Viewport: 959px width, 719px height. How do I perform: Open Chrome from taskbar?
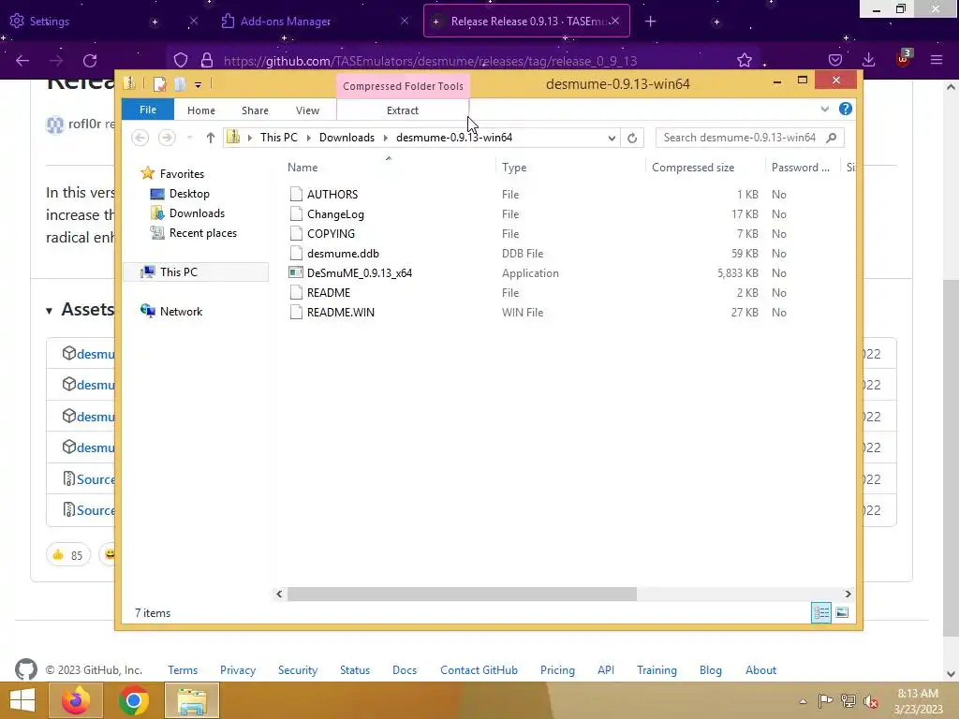click(x=134, y=700)
